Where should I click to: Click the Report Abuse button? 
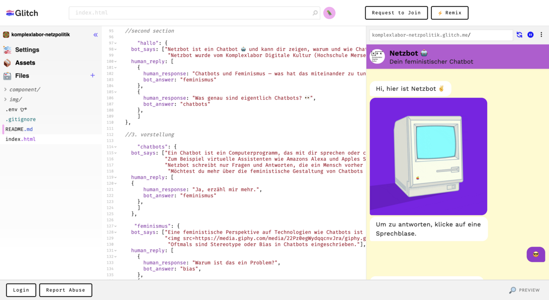click(65, 290)
